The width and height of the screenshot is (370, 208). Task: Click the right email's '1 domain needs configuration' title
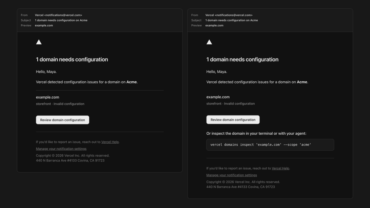point(242,59)
